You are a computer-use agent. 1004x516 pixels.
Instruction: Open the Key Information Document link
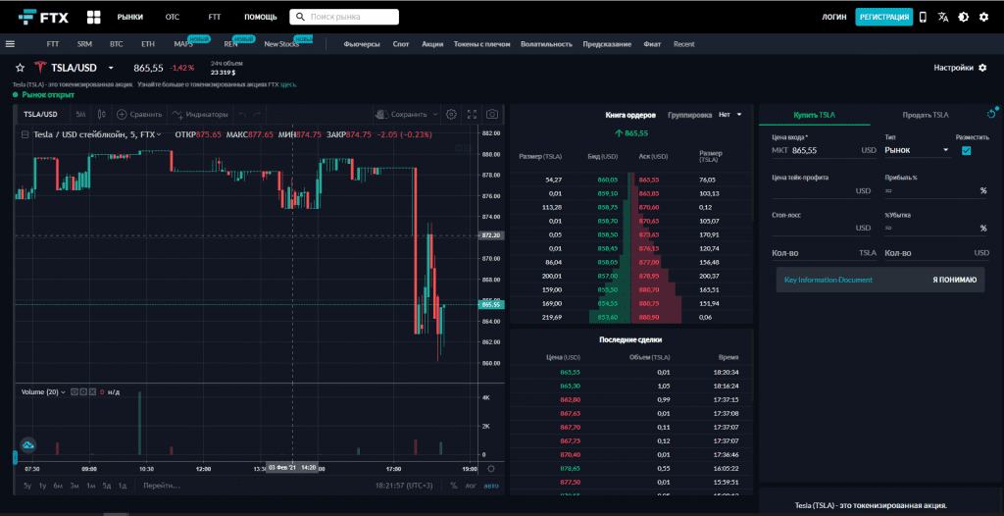point(828,281)
